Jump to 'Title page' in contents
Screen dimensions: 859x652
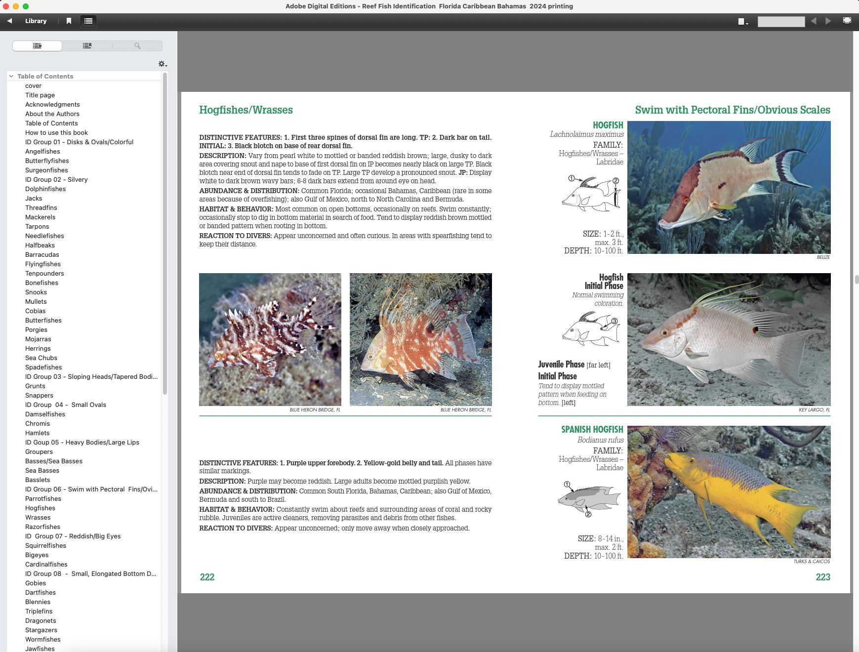click(40, 95)
